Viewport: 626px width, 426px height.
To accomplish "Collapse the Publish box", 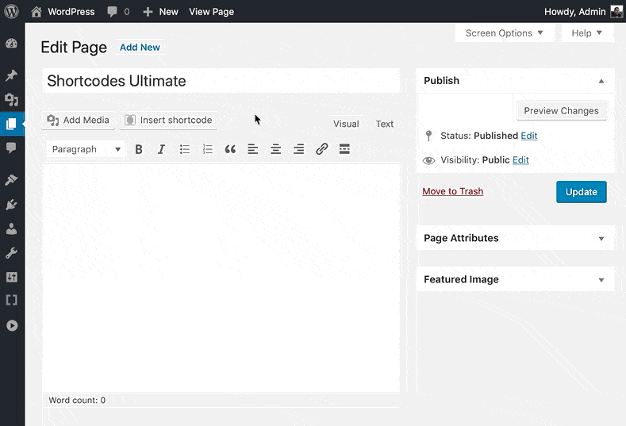I will (601, 81).
